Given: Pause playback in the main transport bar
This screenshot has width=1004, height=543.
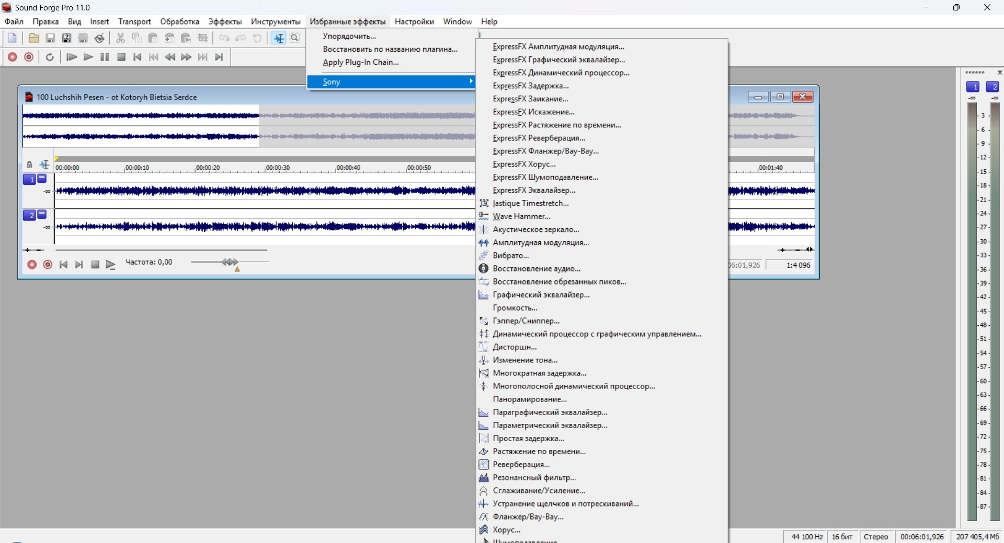Looking at the screenshot, I should [x=105, y=57].
